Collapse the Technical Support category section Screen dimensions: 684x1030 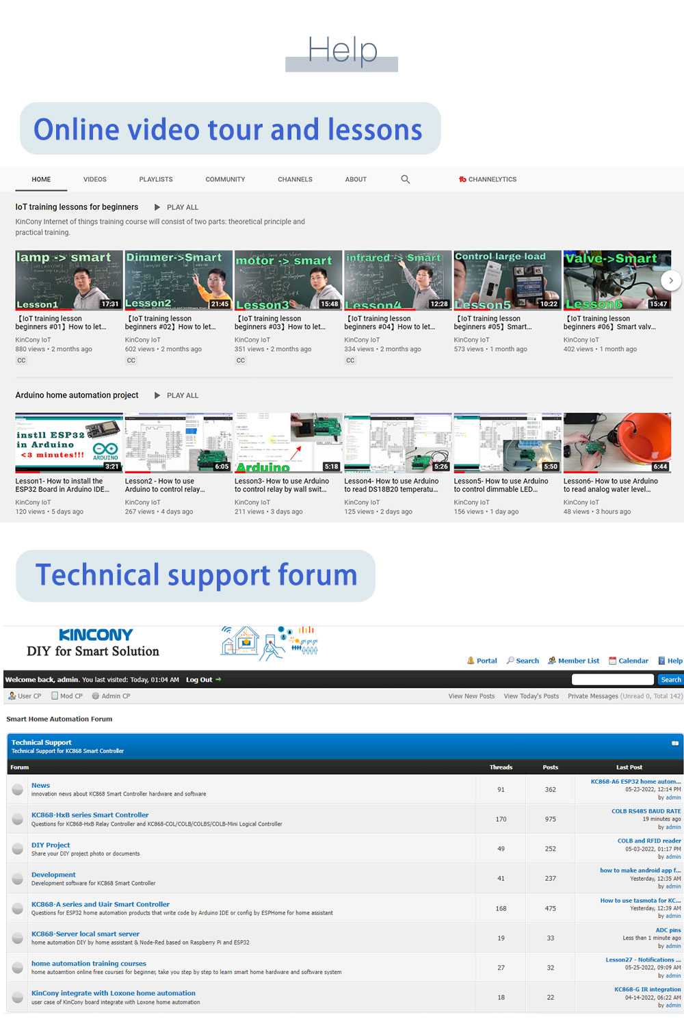click(x=674, y=743)
